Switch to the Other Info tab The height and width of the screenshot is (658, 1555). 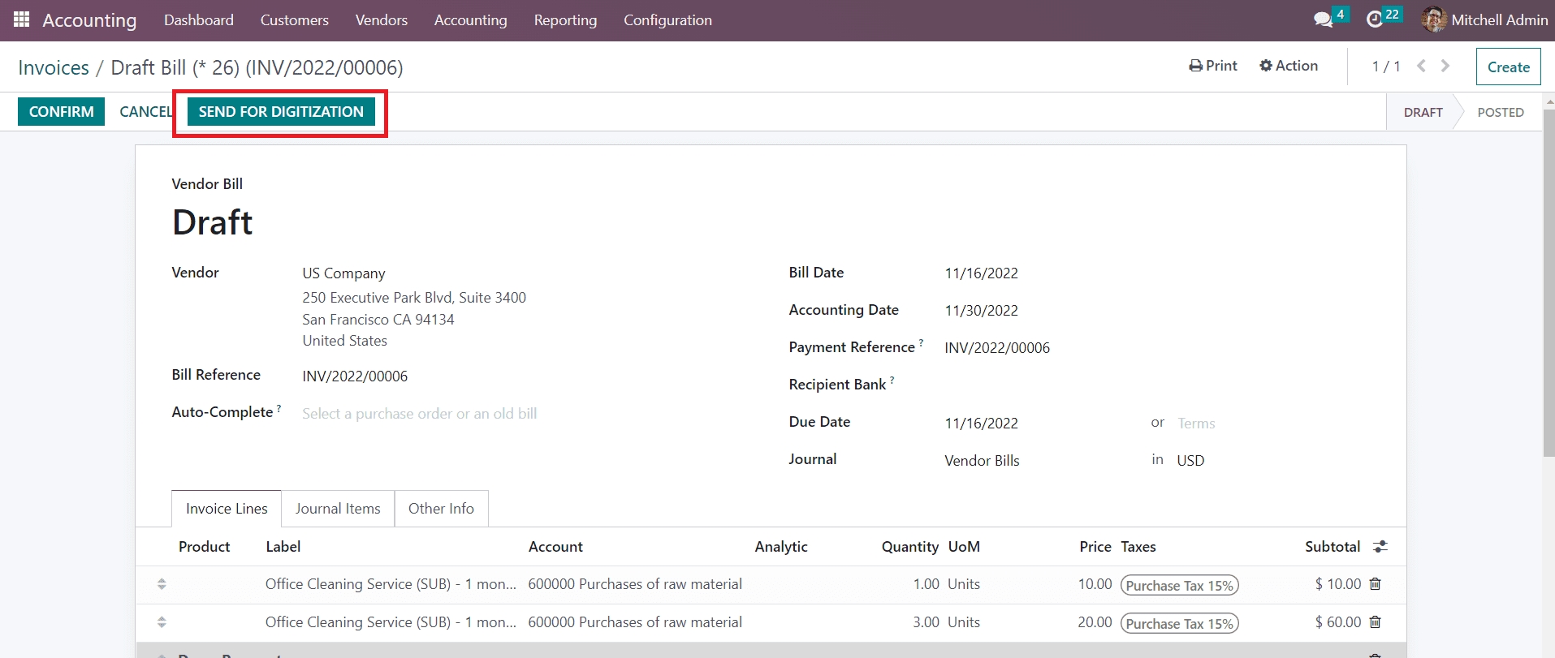pos(441,509)
